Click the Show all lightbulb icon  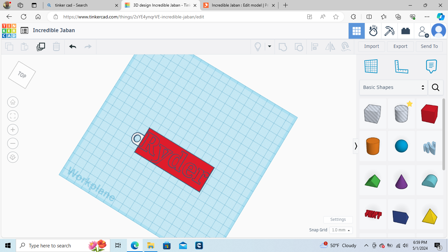258,47
